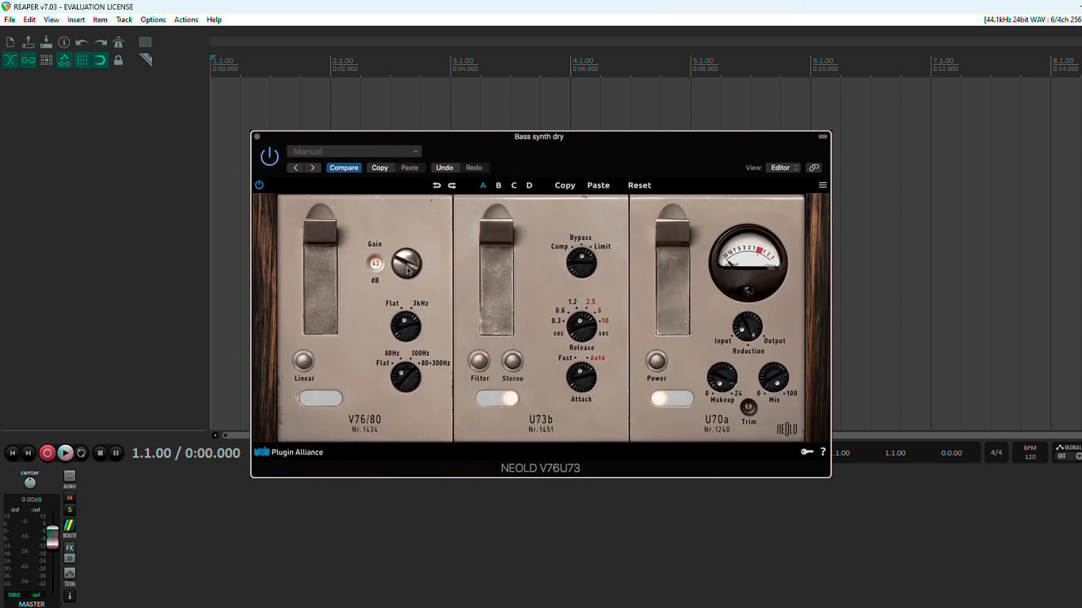Click the Compare button
1082x608 pixels.
click(344, 168)
